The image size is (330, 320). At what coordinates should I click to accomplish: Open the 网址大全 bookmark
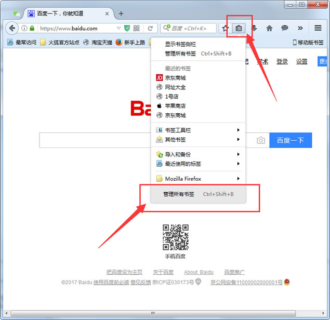tap(198, 87)
